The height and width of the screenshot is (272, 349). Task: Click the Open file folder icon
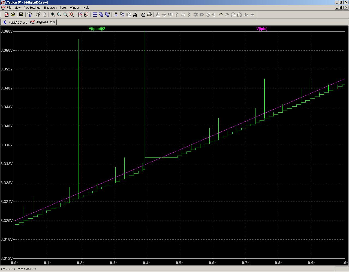(13, 15)
